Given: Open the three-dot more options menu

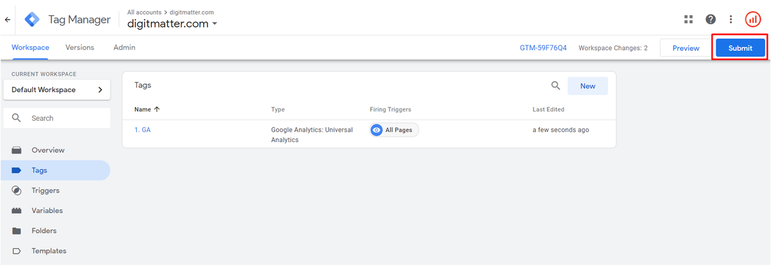Looking at the screenshot, I should click(x=731, y=19).
